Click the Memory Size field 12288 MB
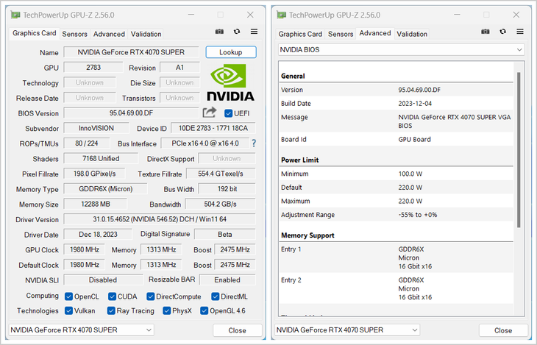This screenshot has height=345, width=537. pyautogui.click(x=95, y=204)
